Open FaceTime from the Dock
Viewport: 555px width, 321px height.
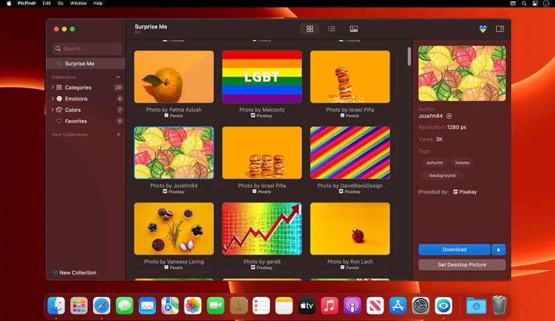tap(216, 306)
